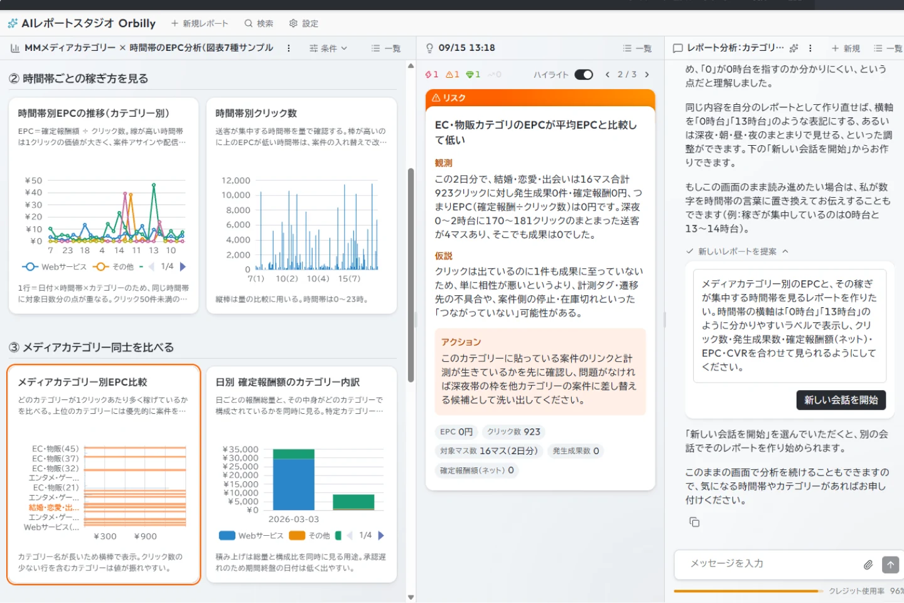Next legend page arrow in stacked bar chart

[x=381, y=536]
